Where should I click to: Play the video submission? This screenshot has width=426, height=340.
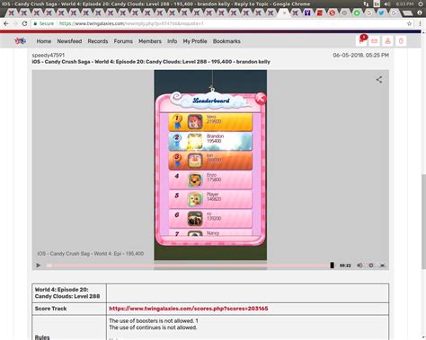pyautogui.click(x=39, y=266)
